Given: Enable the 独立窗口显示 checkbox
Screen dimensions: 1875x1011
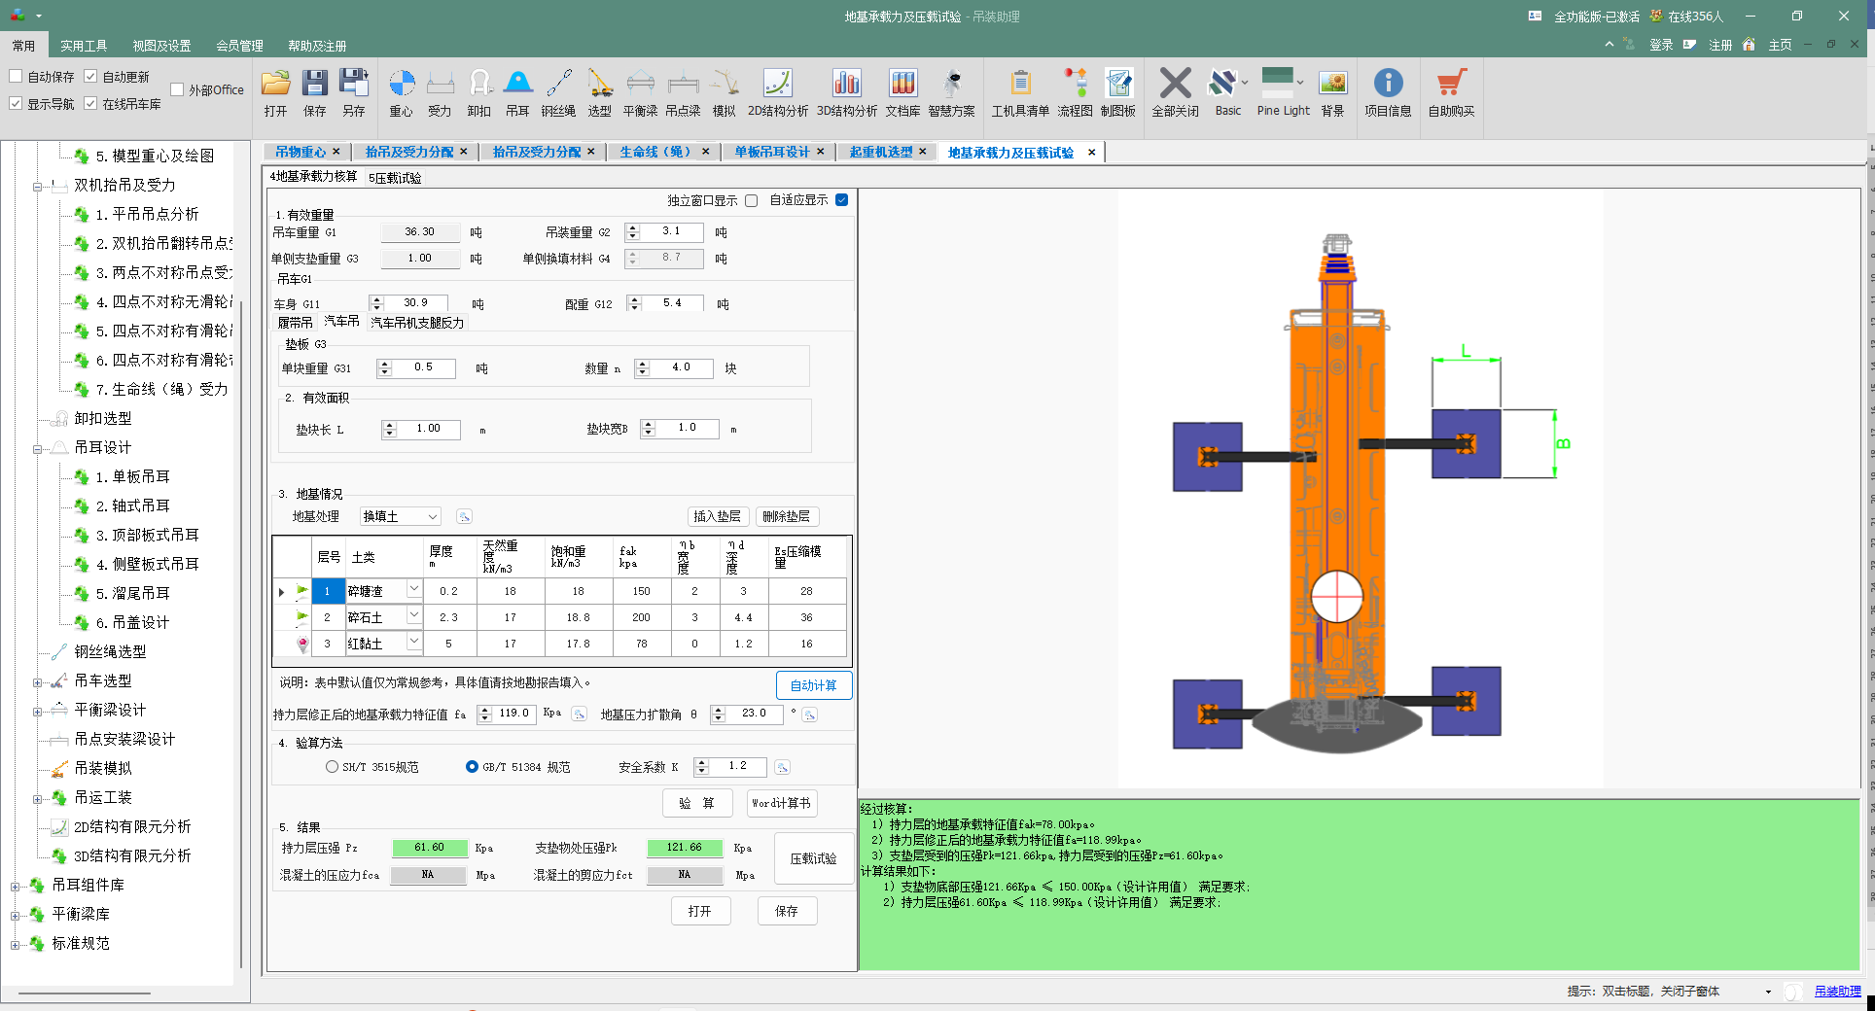Looking at the screenshot, I should click(x=751, y=200).
